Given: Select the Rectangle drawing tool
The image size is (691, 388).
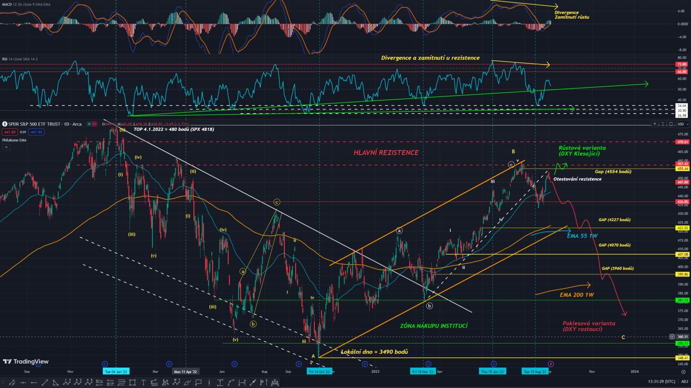Looking at the screenshot, I should 132,383.
